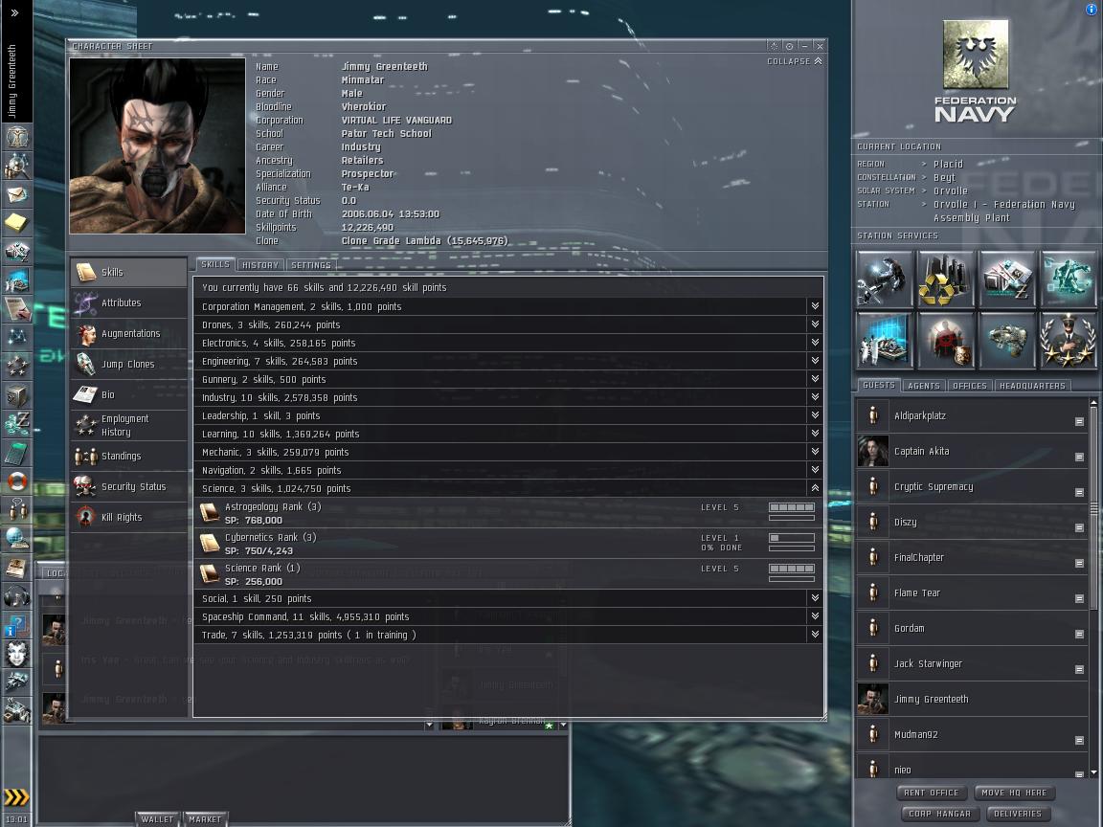
Task: Open the Attributes section
Action: [x=128, y=302]
